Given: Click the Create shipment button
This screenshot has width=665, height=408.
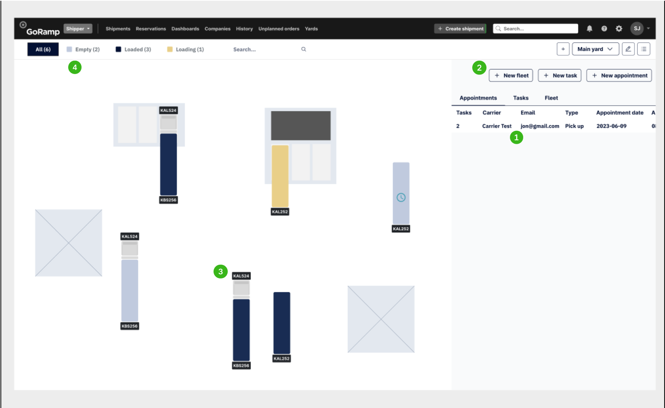Looking at the screenshot, I should 460,29.
